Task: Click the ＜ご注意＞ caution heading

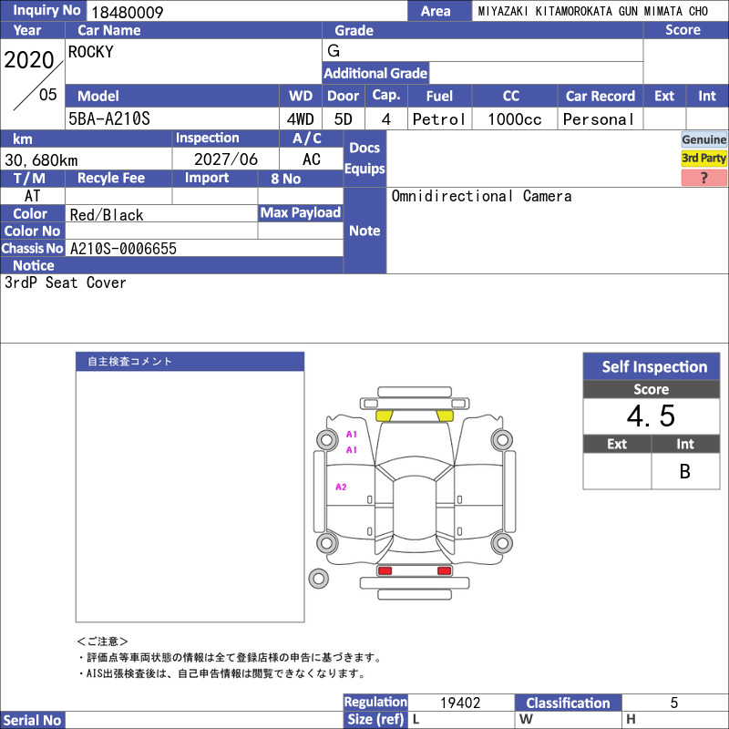Action: [x=102, y=642]
